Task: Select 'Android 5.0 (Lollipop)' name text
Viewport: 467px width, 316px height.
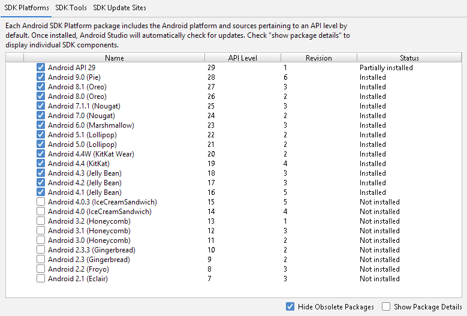Action: [x=83, y=145]
